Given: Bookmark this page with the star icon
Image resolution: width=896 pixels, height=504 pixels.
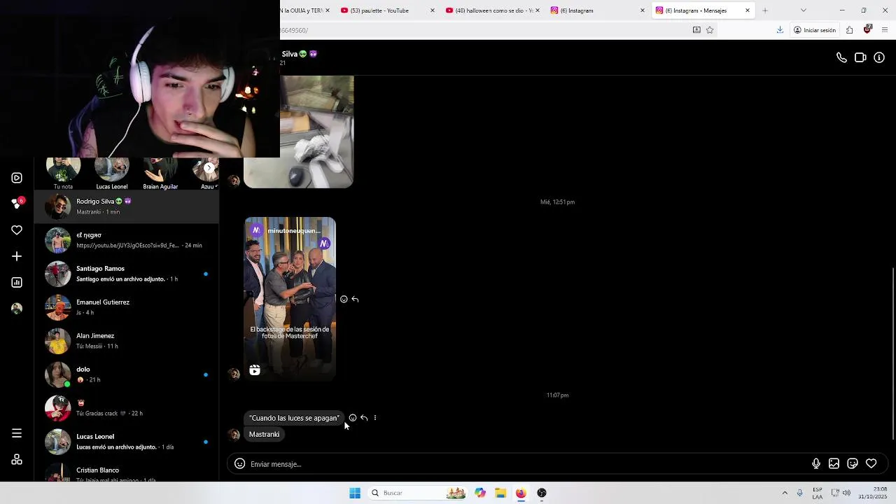Looking at the screenshot, I should [x=710, y=30].
